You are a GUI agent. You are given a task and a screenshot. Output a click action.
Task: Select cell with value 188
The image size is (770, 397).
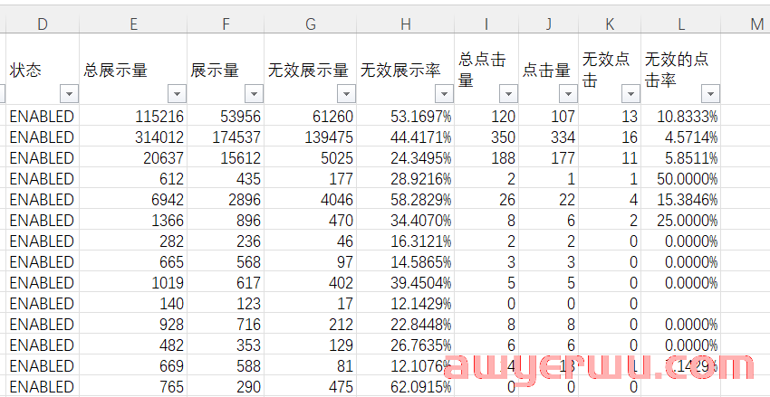[486, 158]
